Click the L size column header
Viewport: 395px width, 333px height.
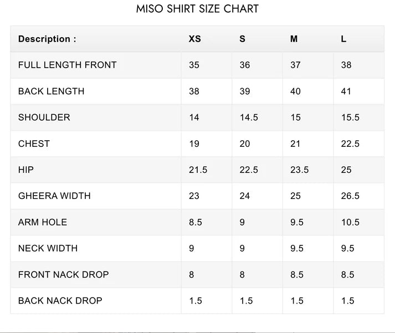click(x=343, y=39)
